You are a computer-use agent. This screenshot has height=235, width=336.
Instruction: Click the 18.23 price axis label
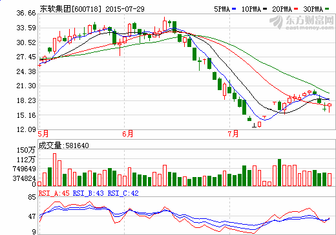26,100
